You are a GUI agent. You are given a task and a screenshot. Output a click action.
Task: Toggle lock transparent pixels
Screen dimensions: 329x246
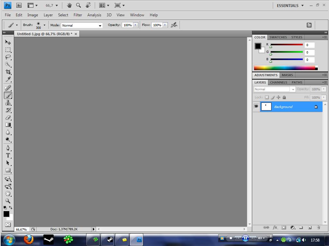pyautogui.click(x=267, y=97)
